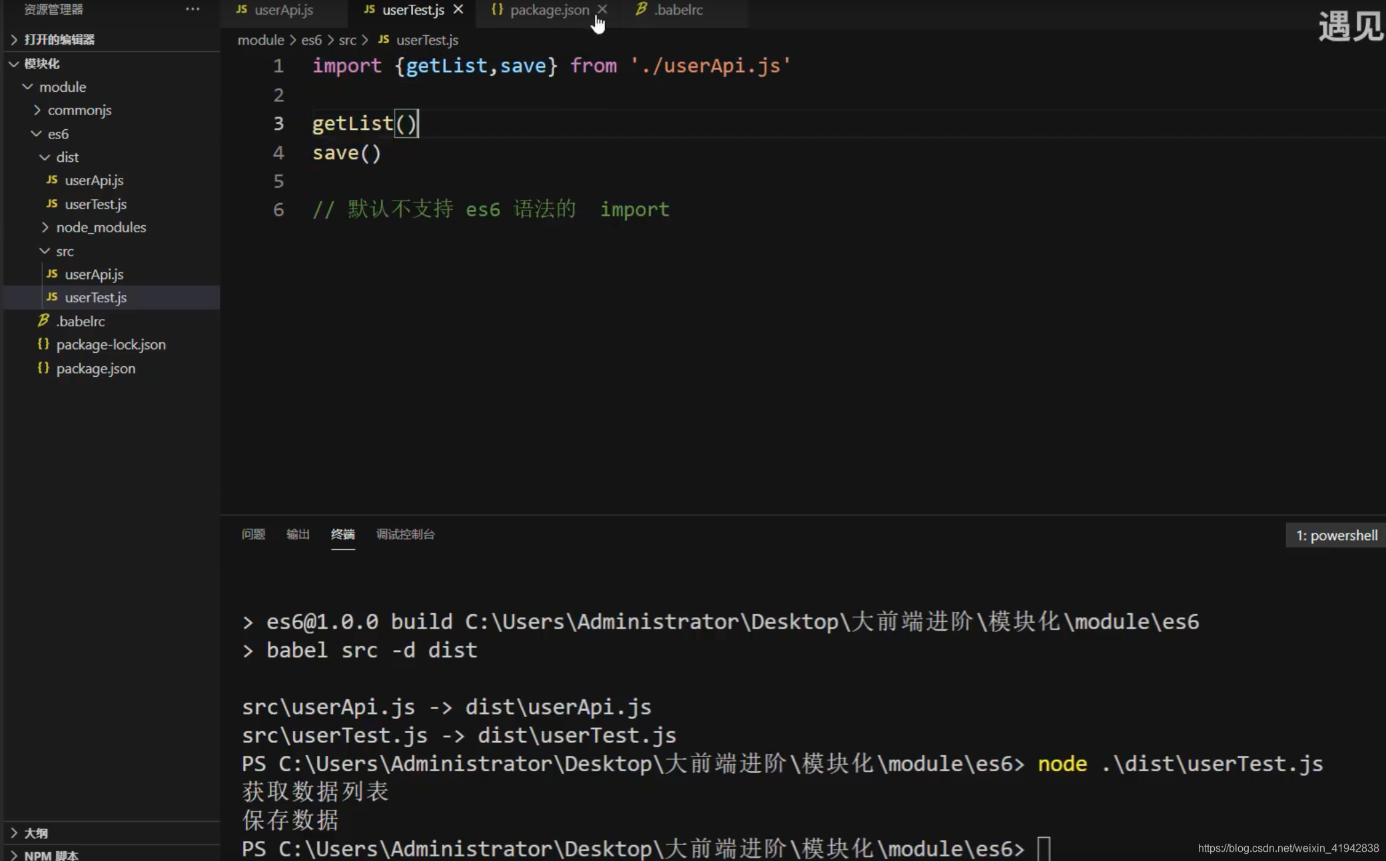This screenshot has width=1386, height=861.
Task: Open src userApi.js in the explorer
Action: 112,274
